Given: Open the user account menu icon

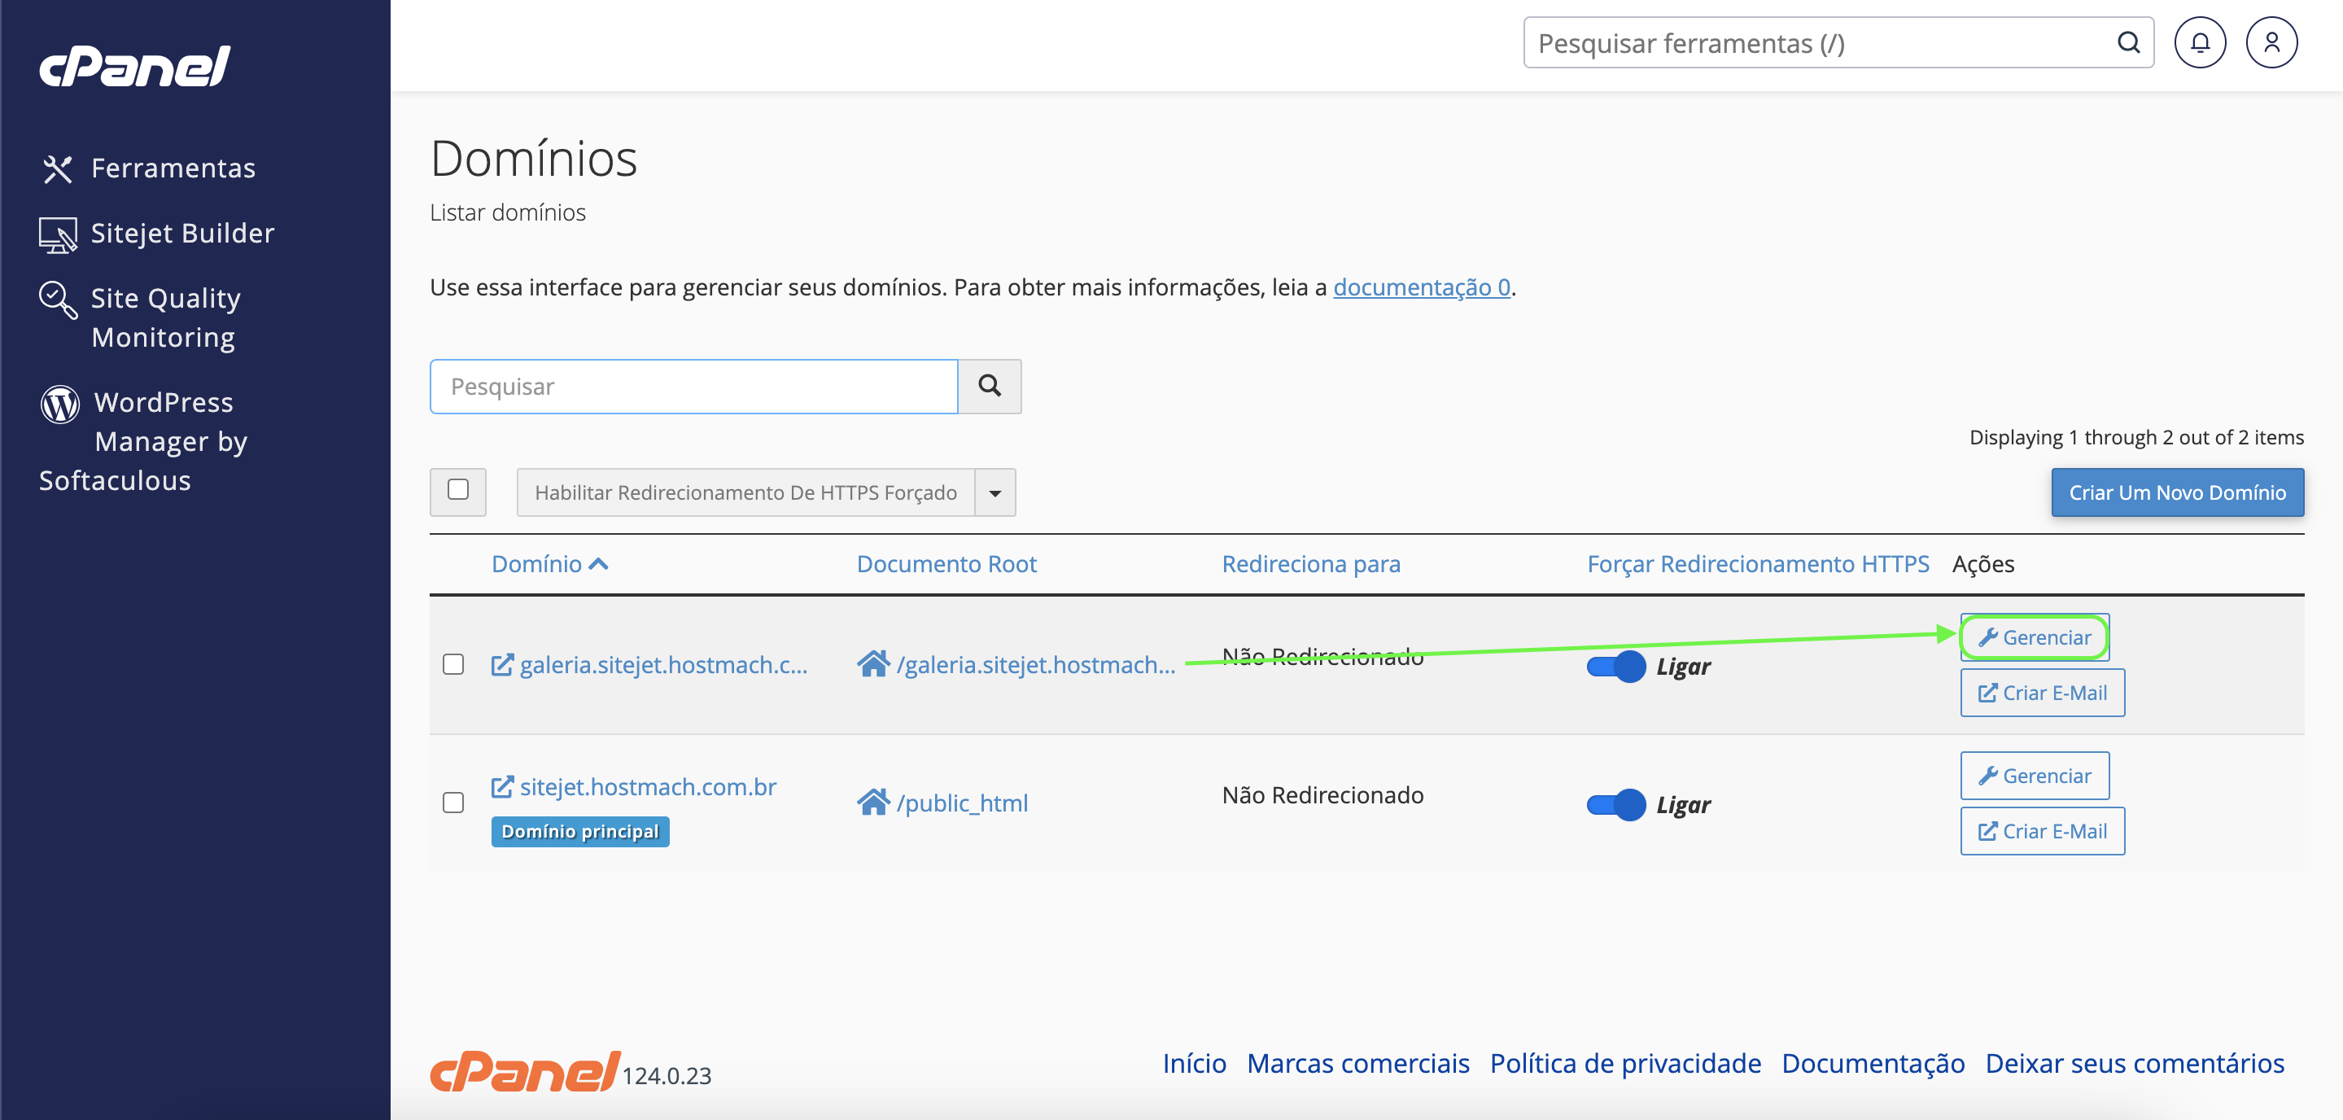Looking at the screenshot, I should [x=2271, y=43].
